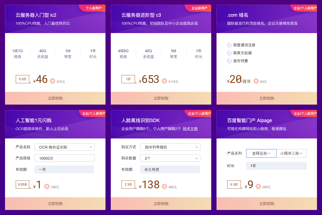
Task: Click the 2.3折 discount tag
Action: pos(129,185)
